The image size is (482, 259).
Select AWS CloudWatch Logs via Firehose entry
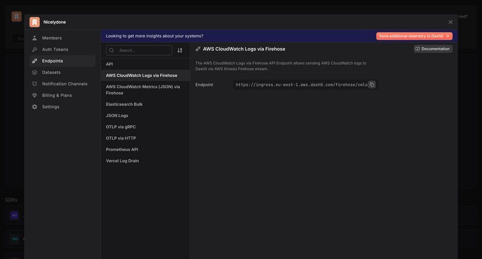[145, 75]
